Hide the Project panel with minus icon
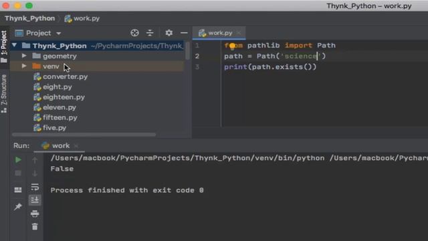428x241 pixels. click(184, 33)
